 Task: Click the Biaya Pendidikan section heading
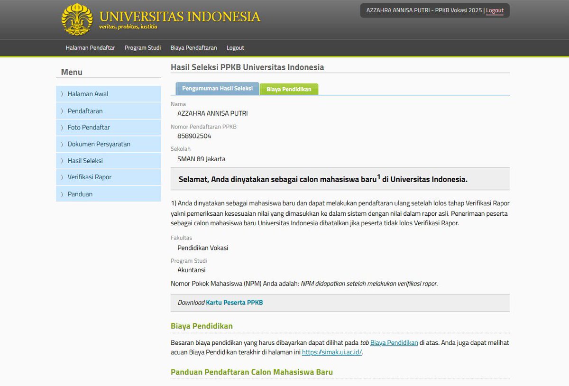point(202,326)
